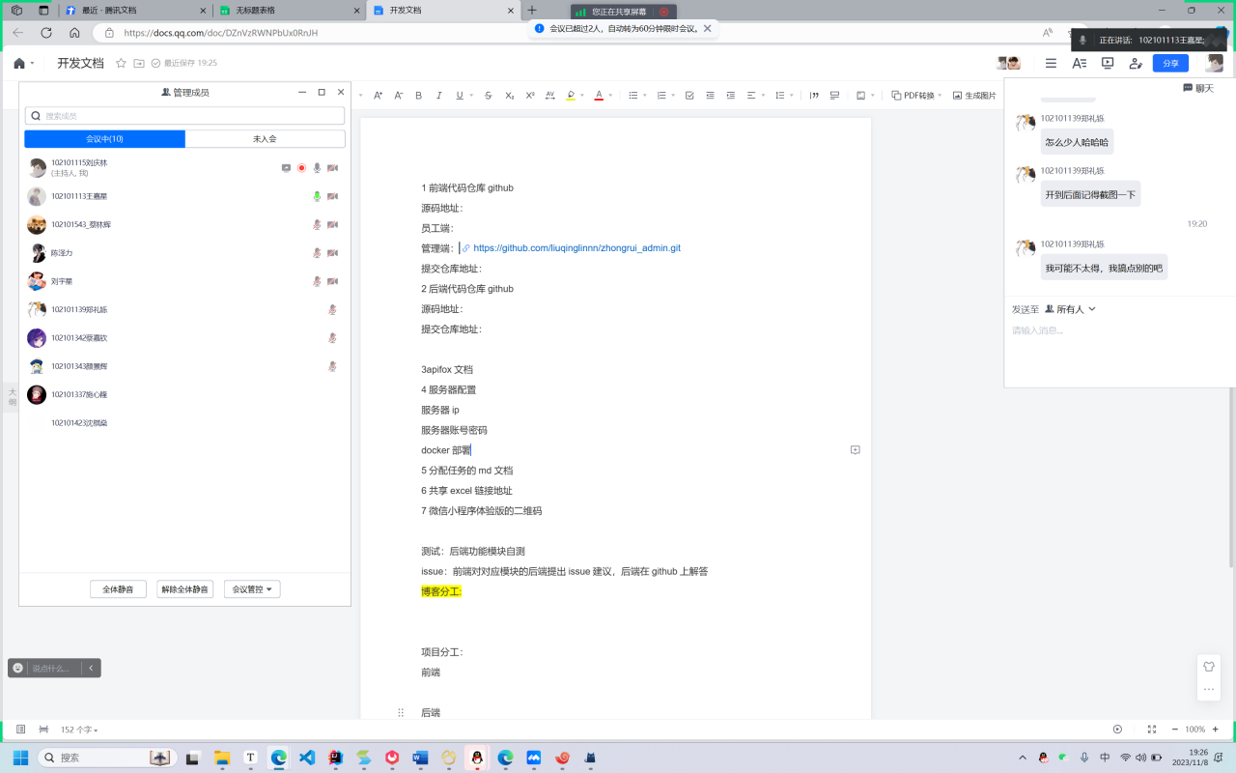The image size is (1236, 773).
Task: Click the 全体静音 button
Action: 118,588
